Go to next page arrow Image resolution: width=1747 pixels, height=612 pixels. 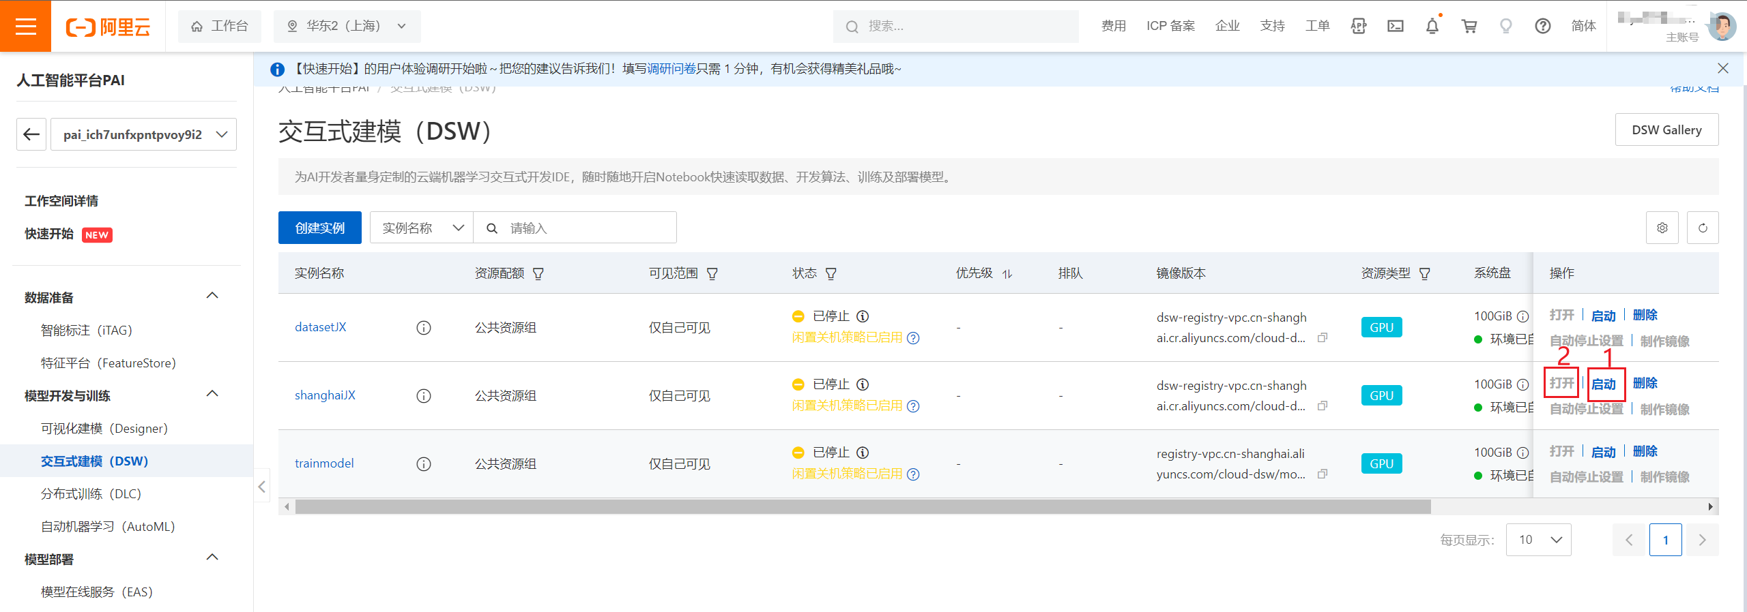1702,540
